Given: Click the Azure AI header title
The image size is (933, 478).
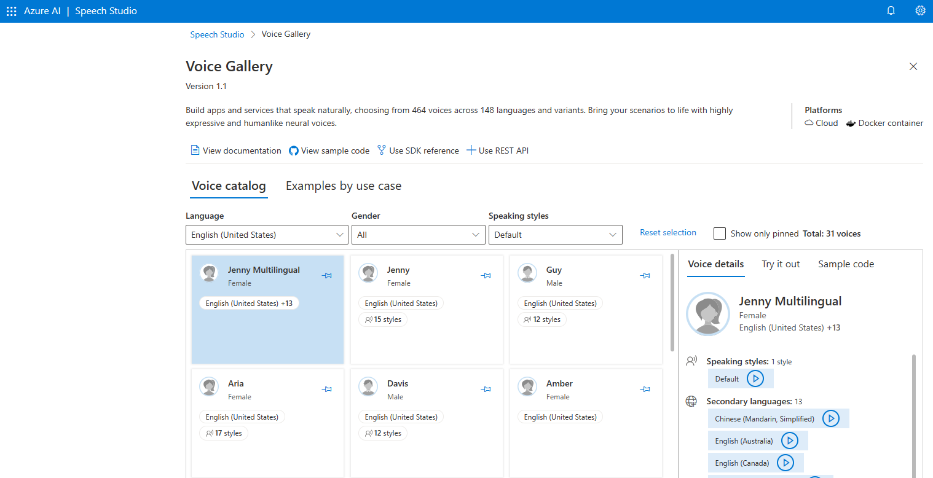Looking at the screenshot, I should click(x=42, y=11).
